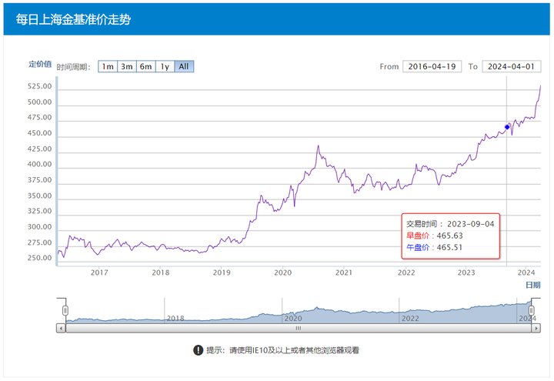Choose the 1y time range

[x=165, y=66]
